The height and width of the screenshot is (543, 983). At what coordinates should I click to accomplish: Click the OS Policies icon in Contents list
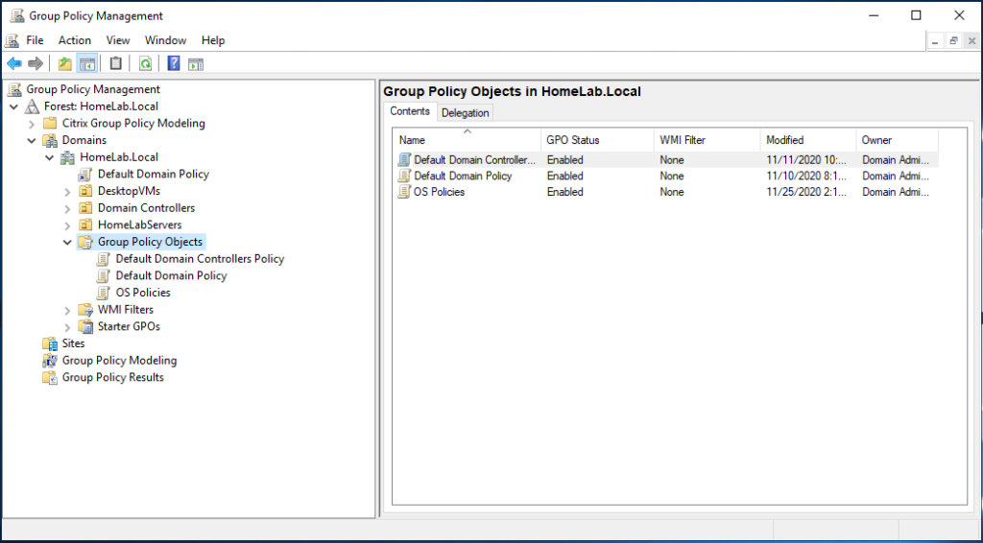pyautogui.click(x=404, y=192)
